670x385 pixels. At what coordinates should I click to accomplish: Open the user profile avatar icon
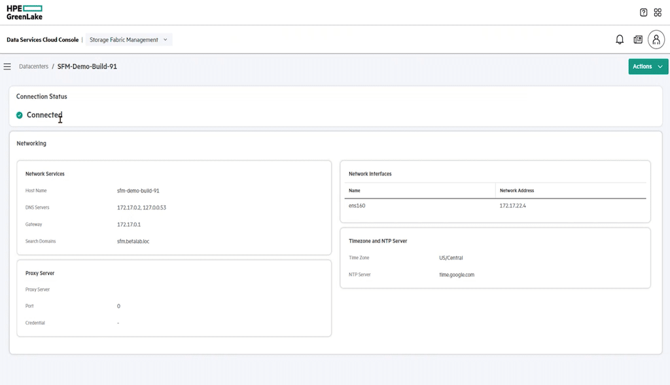click(x=656, y=40)
